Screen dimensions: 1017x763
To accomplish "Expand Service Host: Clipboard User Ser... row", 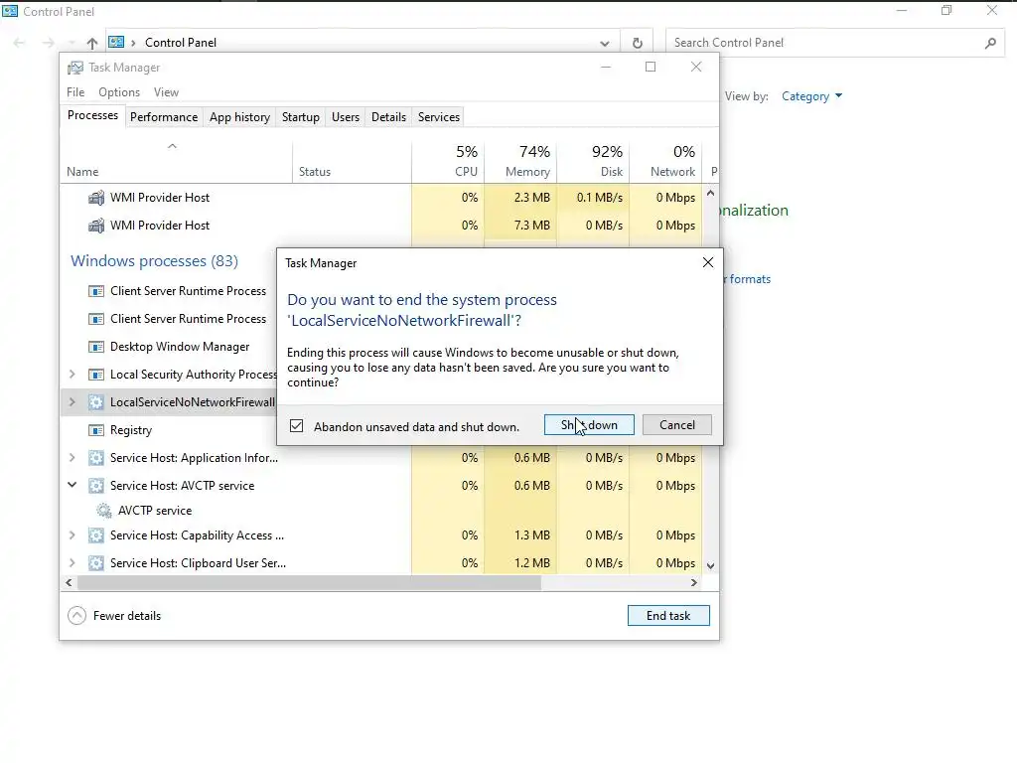I will click(x=72, y=563).
